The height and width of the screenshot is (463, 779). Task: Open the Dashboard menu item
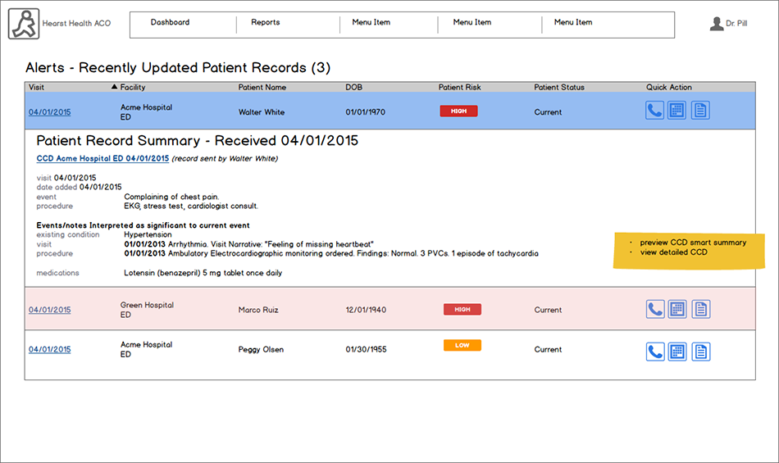tap(170, 22)
